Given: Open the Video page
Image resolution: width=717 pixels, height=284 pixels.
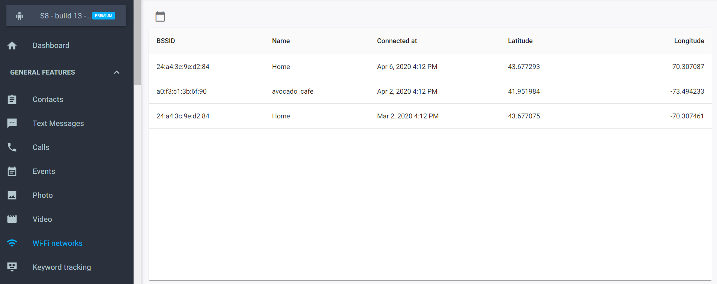Looking at the screenshot, I should click(x=42, y=219).
